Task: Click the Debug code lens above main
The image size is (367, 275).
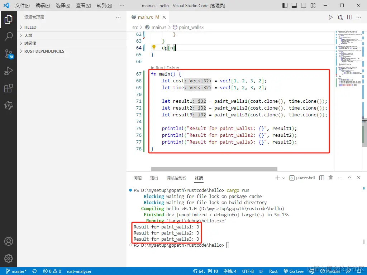Action: pyautogui.click(x=173, y=68)
